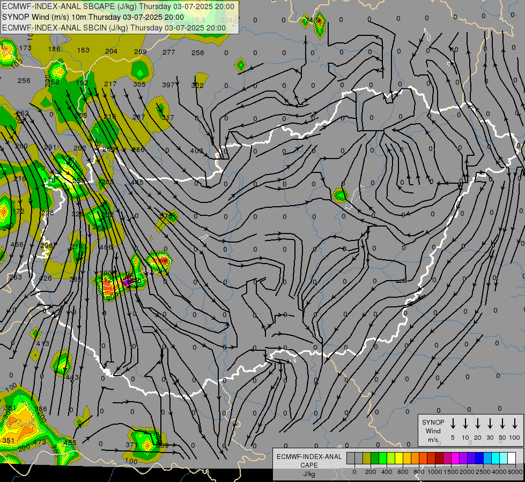Click the CAPE value 413 on map

[x=42, y=343]
